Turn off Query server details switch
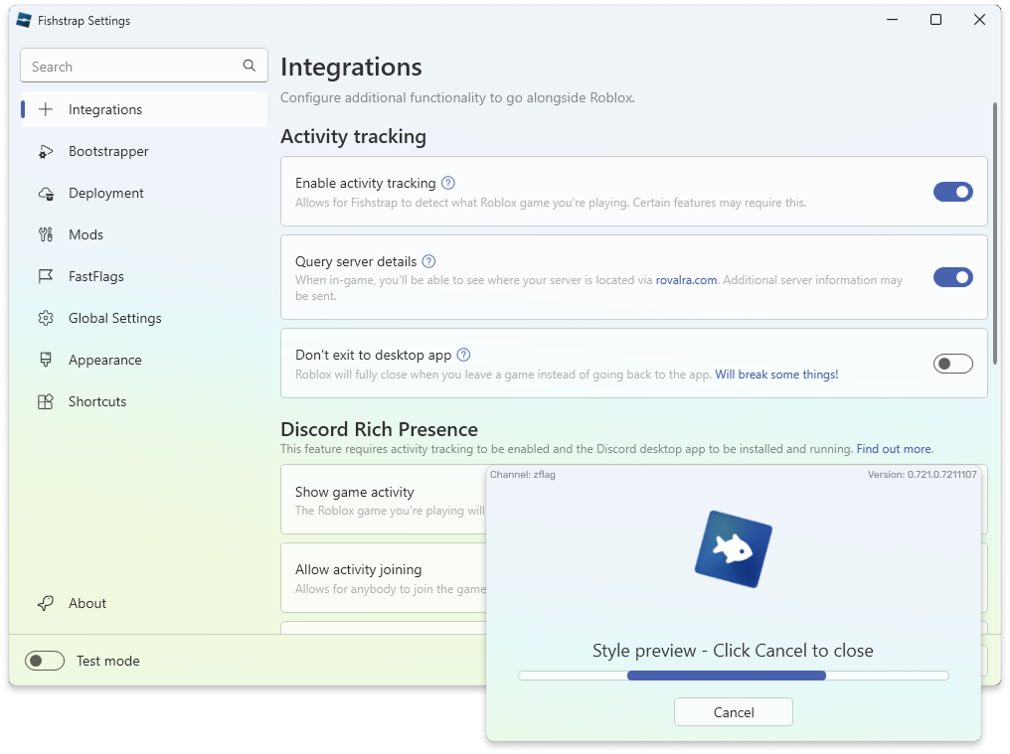Viewport: 1010px width, 754px height. click(952, 277)
